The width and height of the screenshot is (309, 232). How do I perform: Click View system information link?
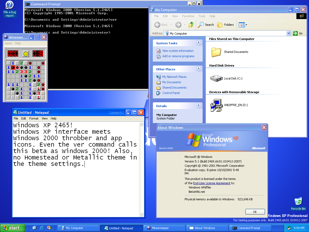[178, 51]
